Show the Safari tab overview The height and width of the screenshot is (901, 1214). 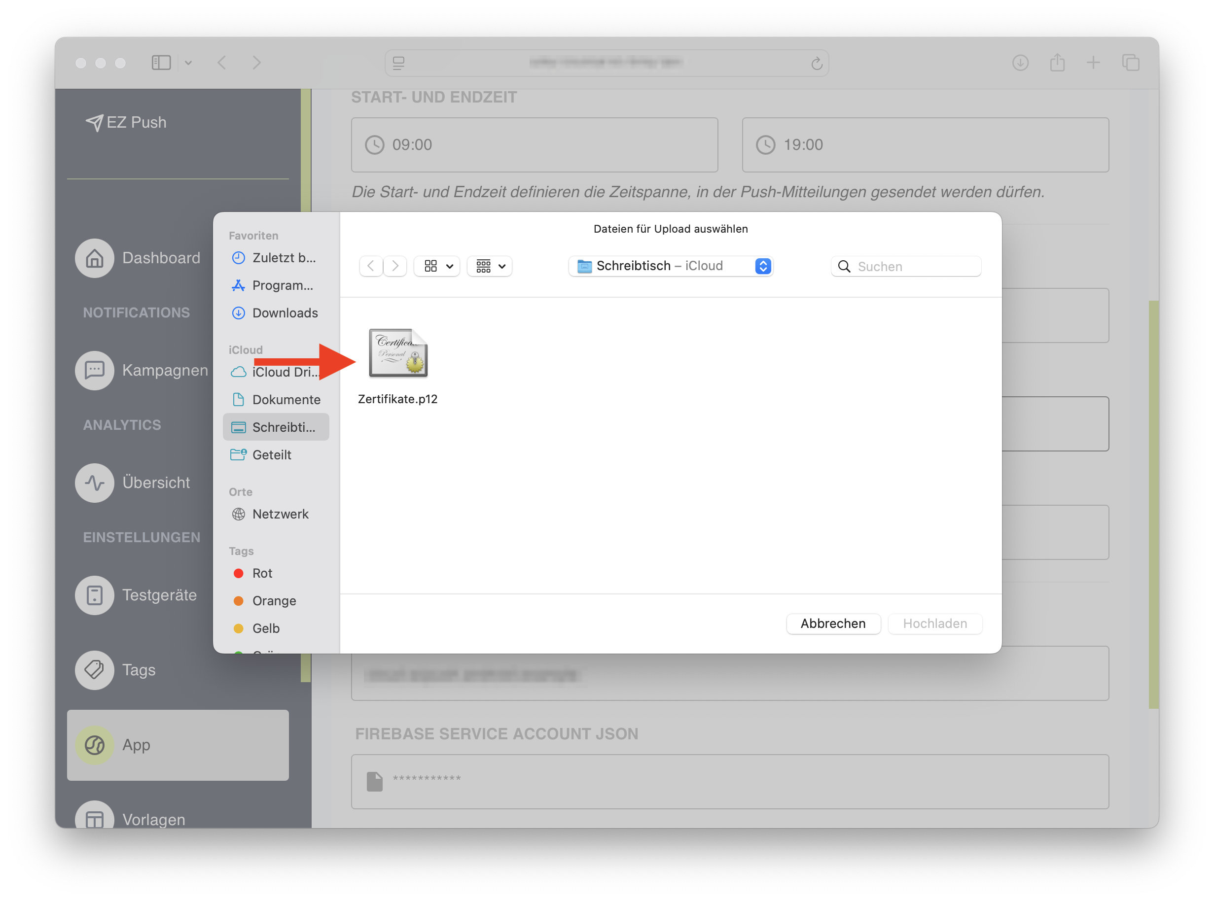coord(1131,63)
